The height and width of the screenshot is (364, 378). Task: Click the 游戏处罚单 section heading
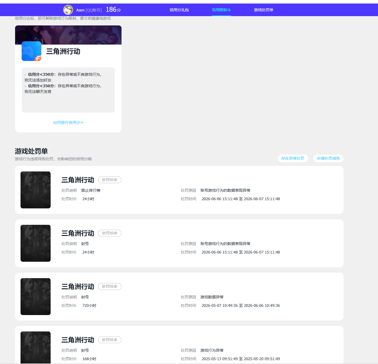[x=31, y=151]
